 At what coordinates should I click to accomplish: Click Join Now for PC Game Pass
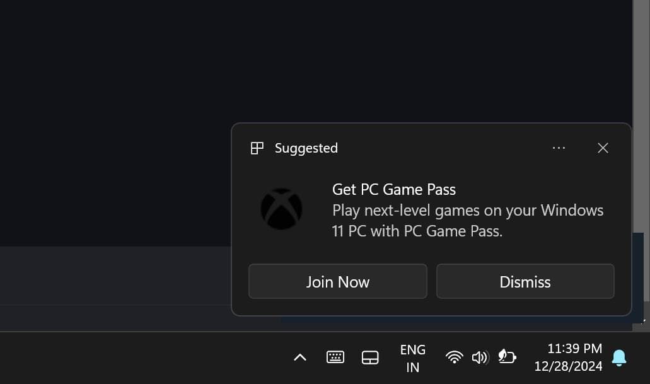337,281
